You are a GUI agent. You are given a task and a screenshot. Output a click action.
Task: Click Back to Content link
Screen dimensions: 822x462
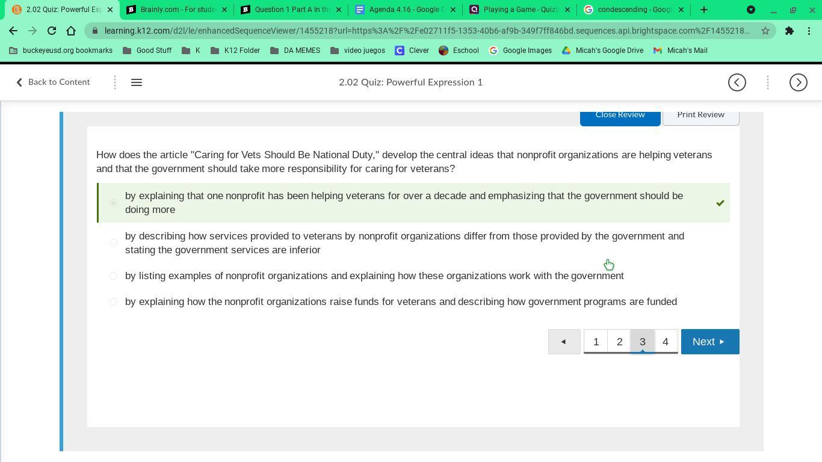[53, 82]
